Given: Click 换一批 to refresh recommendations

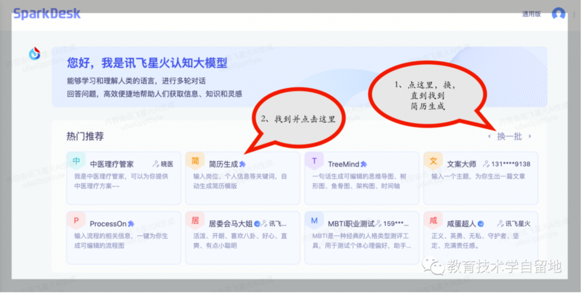Looking at the screenshot, I should coord(509,137).
